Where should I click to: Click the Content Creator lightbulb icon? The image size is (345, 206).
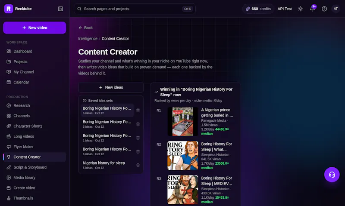[x=9, y=157]
